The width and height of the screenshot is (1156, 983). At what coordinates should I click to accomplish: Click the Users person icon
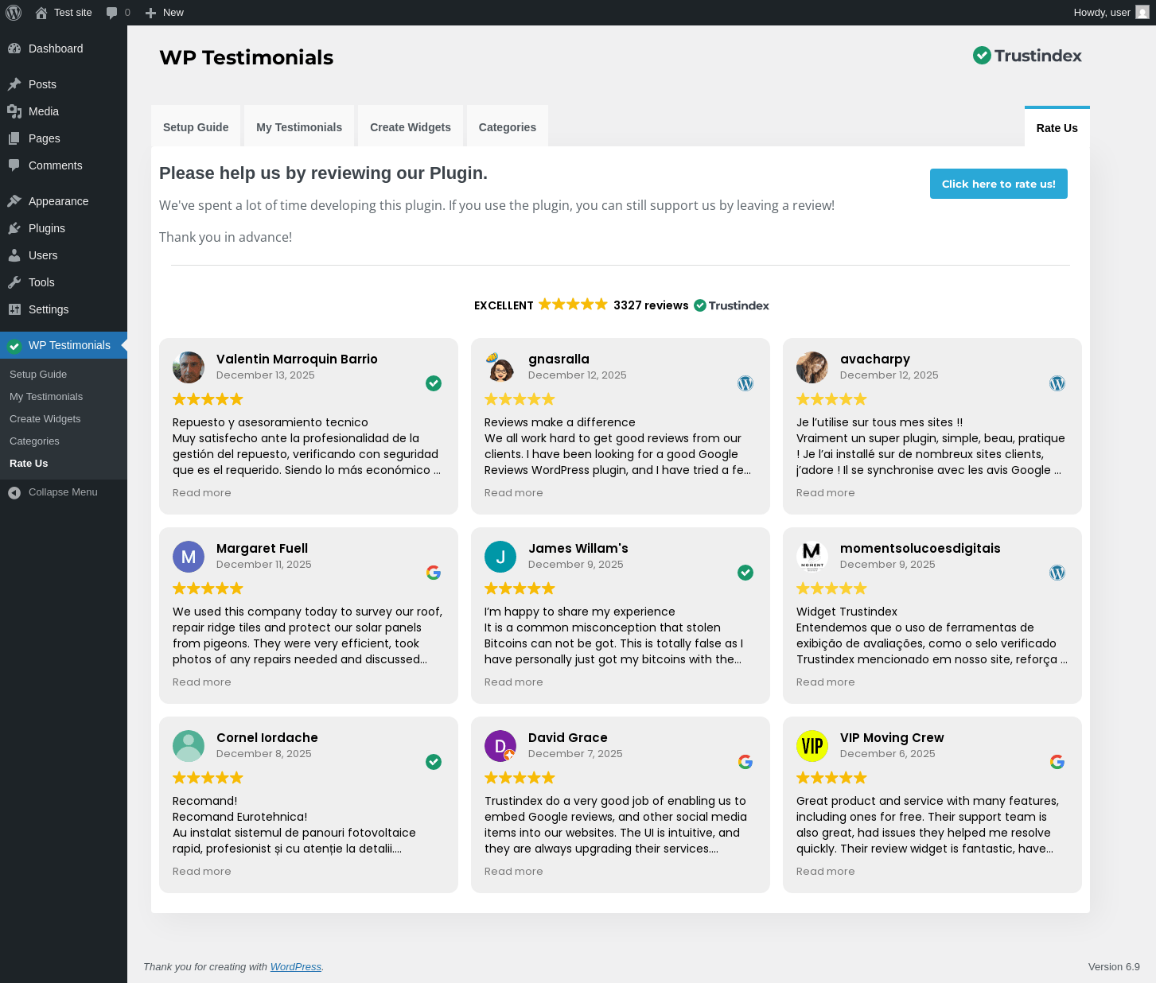(14, 255)
